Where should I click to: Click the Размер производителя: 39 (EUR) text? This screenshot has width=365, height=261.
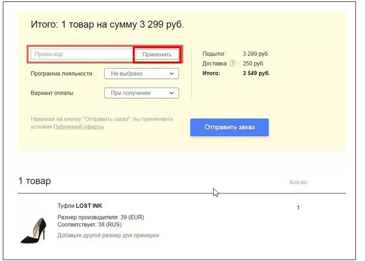tap(101, 218)
